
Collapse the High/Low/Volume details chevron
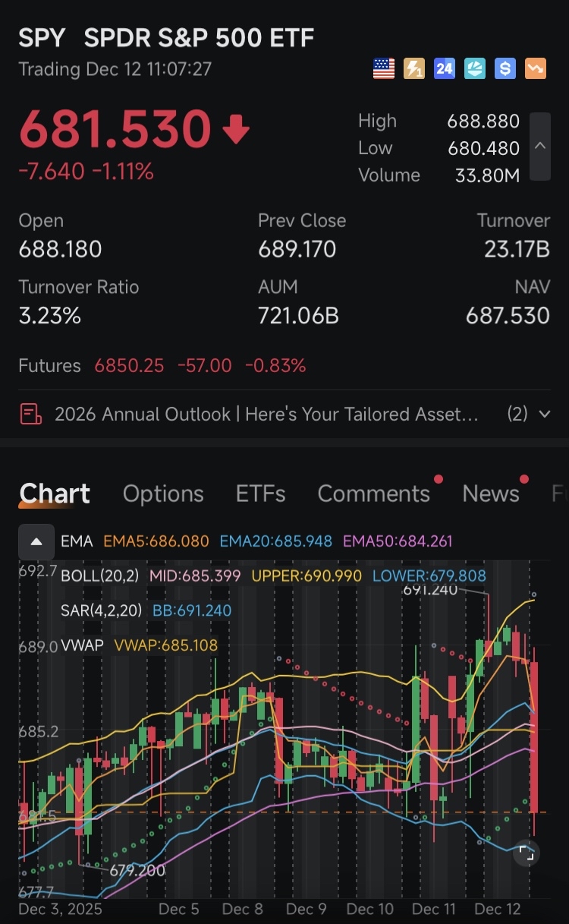pyautogui.click(x=540, y=147)
